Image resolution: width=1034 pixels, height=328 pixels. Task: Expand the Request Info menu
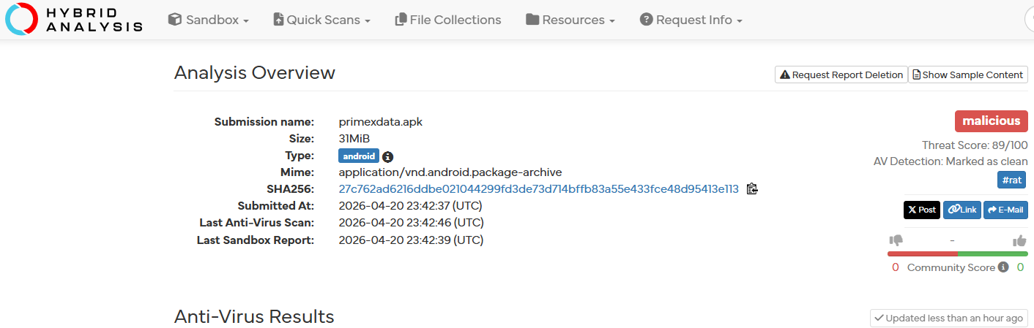point(691,20)
